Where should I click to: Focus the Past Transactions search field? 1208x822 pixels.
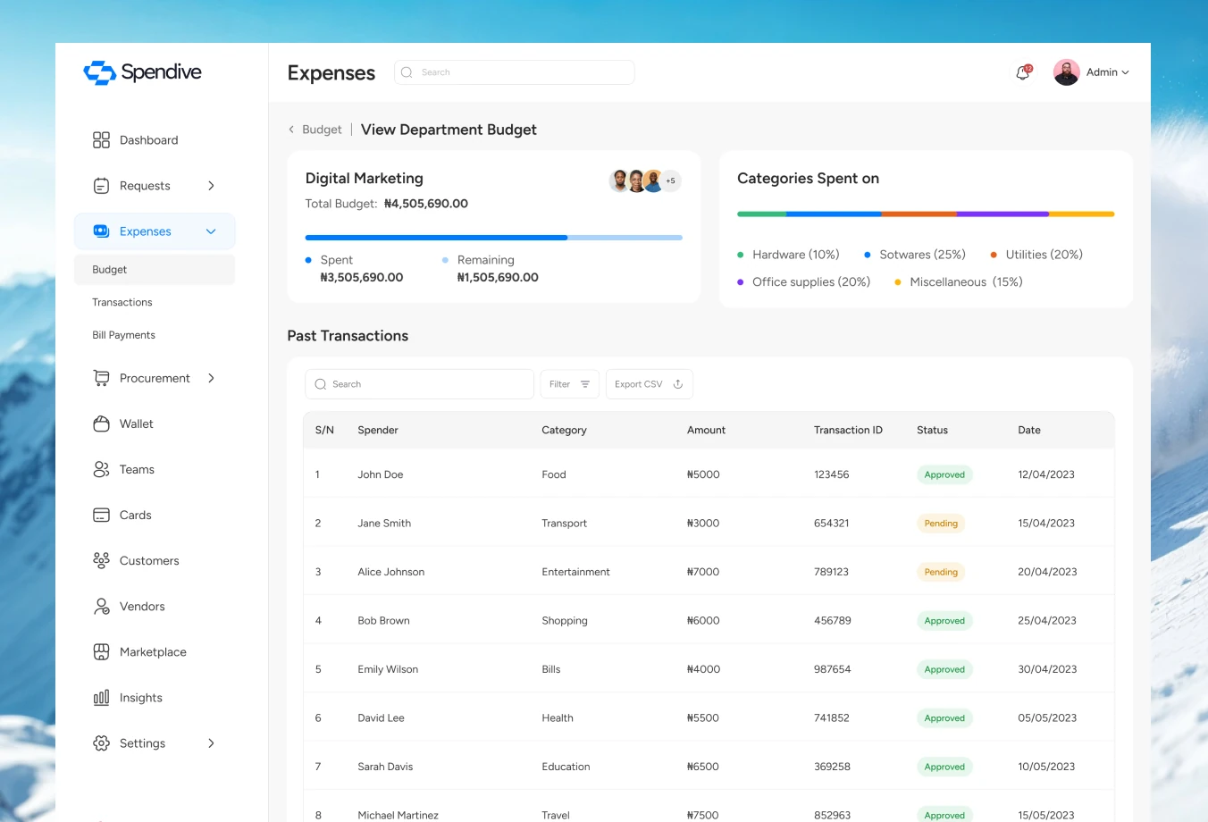click(x=420, y=384)
